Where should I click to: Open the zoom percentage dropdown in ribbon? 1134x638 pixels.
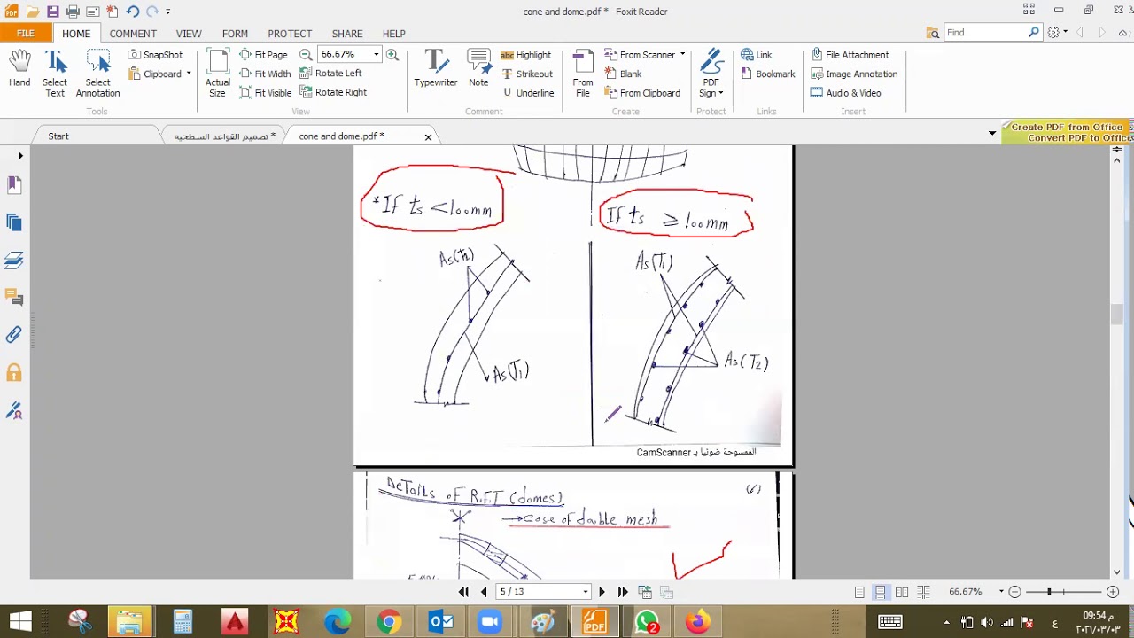tap(377, 55)
